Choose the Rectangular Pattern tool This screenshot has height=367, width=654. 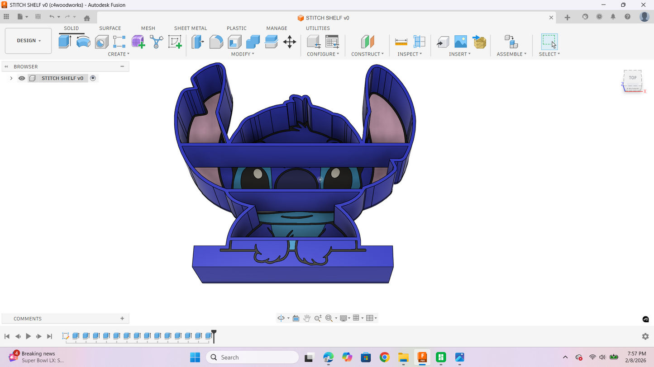(x=119, y=42)
